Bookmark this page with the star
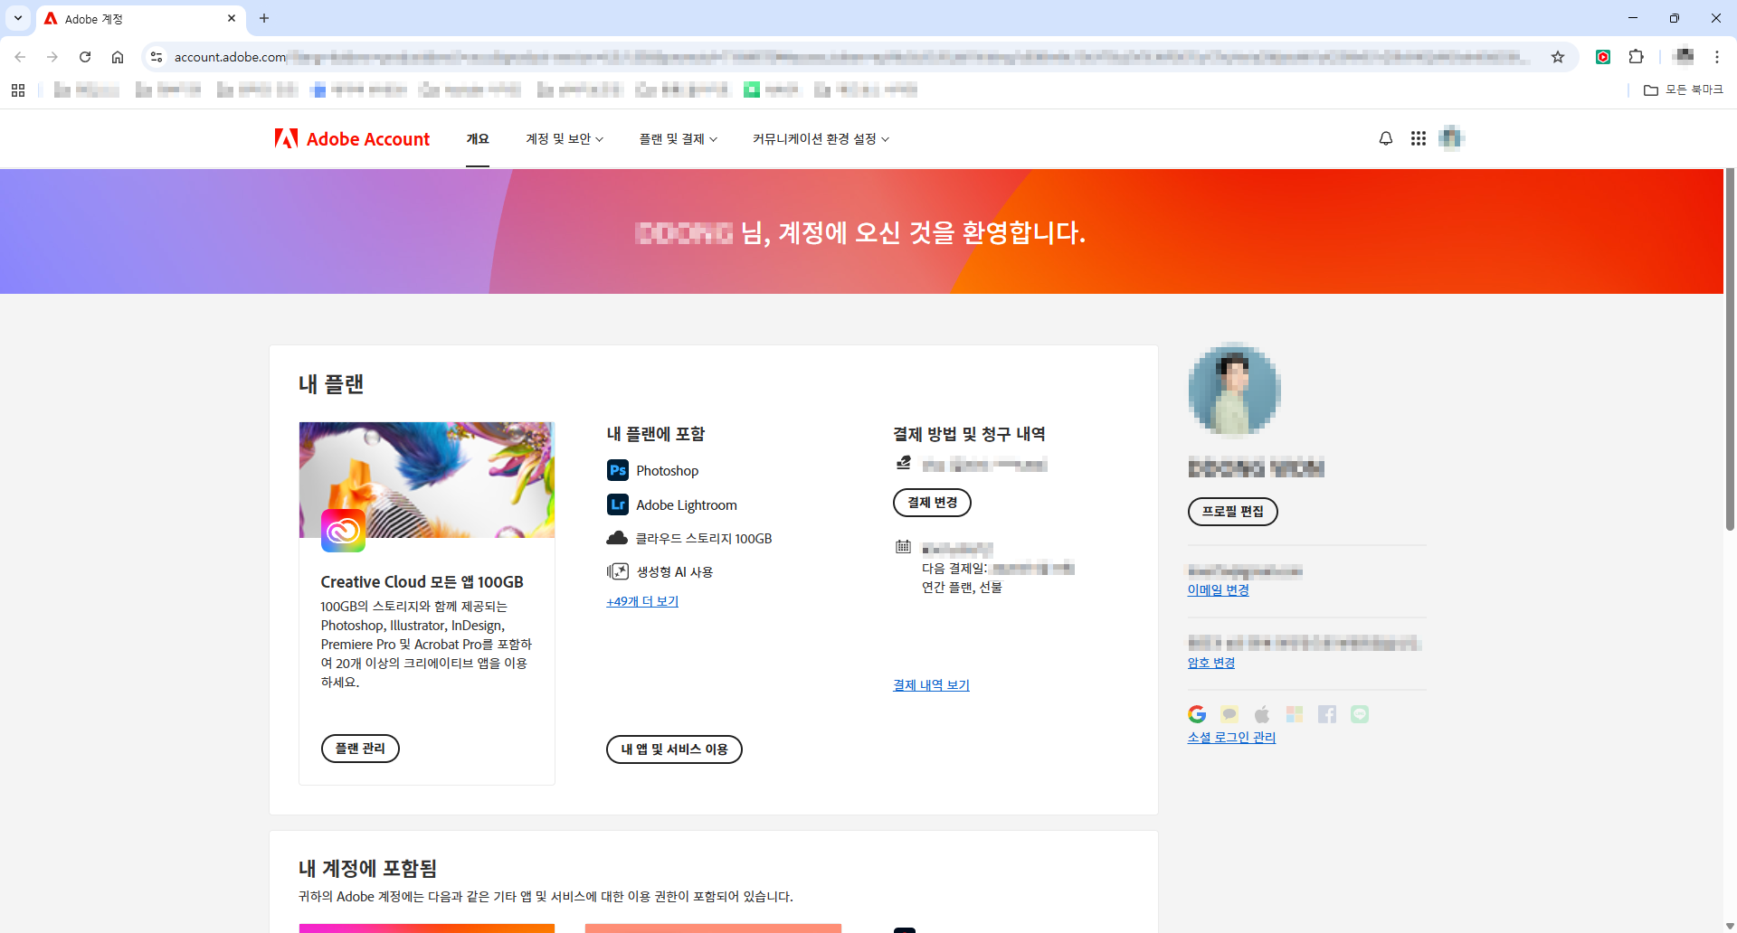1737x933 pixels. point(1558,57)
